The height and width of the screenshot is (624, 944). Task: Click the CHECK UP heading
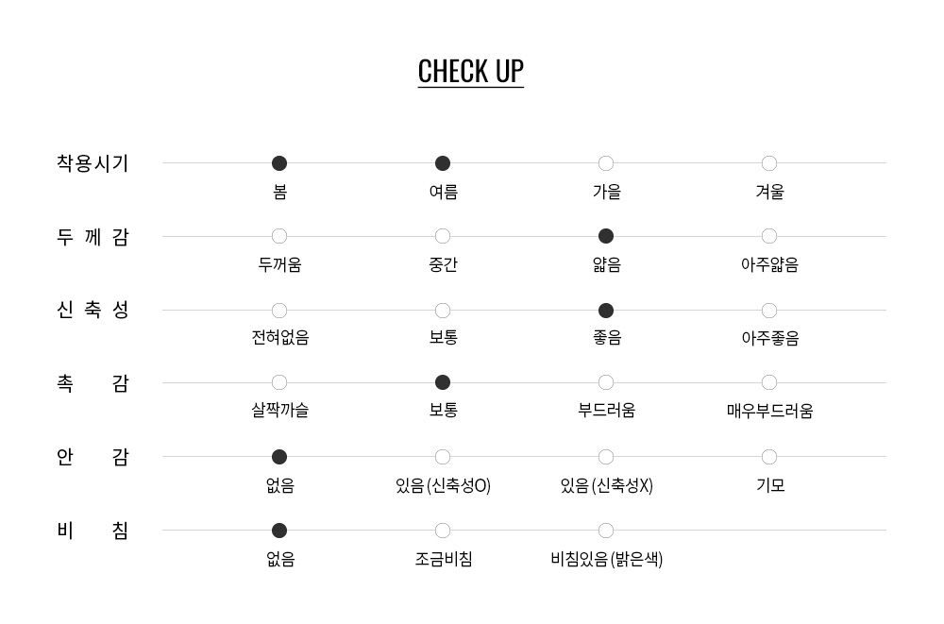pos(471,72)
